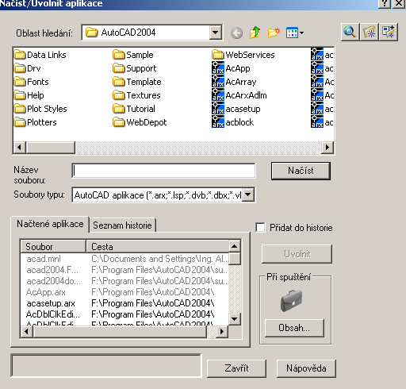Open the Views menu dropdown arrow
Screen dimensions: 406x389
pyautogui.click(x=301, y=33)
